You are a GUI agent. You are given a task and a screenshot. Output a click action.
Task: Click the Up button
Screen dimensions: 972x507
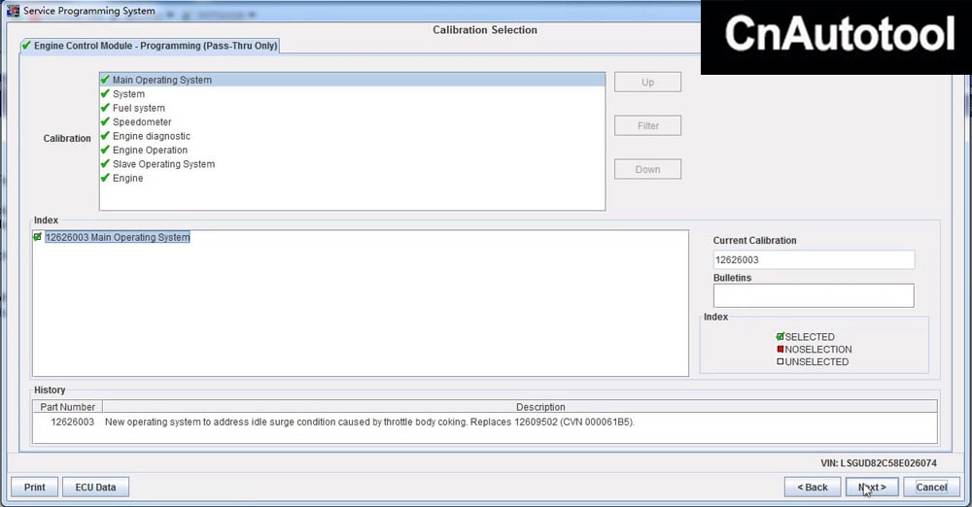(647, 83)
